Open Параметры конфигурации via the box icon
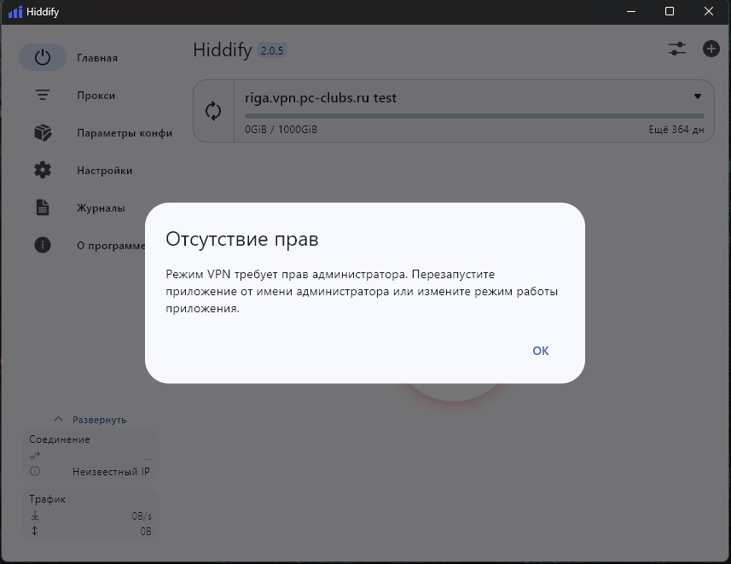The height and width of the screenshot is (564, 731). point(43,132)
